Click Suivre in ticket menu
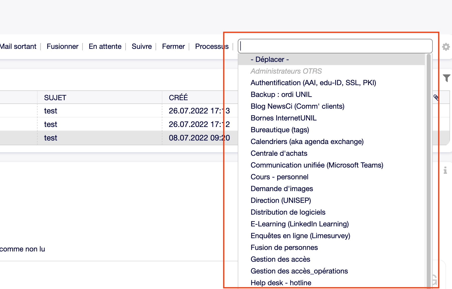The height and width of the screenshot is (289, 452). 142,47
